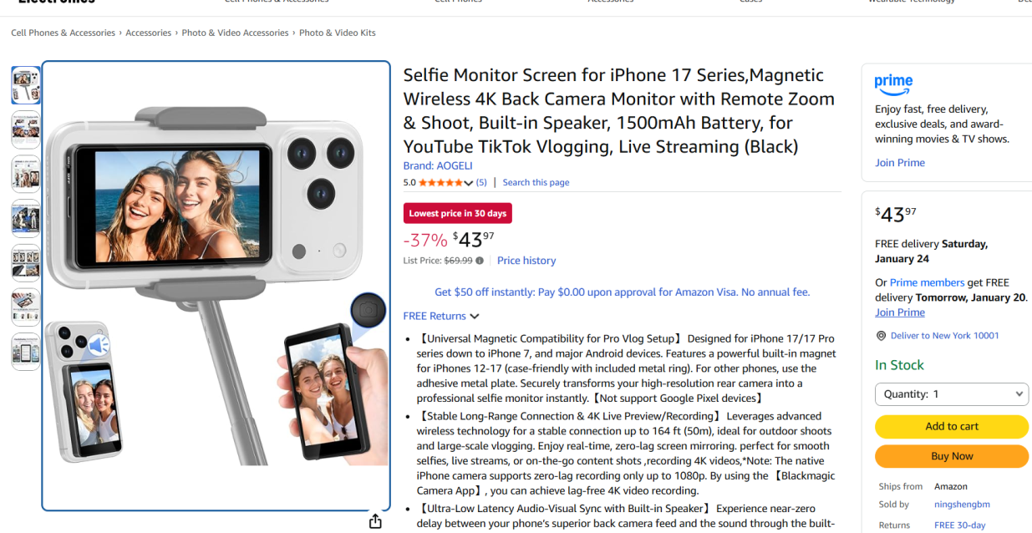Go to Photo & Video Accessories breadcrumb

click(x=235, y=33)
